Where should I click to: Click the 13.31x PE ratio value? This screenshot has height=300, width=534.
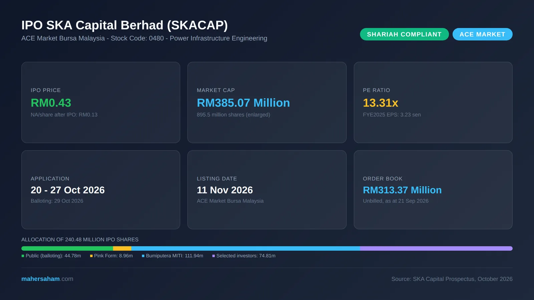coord(380,103)
